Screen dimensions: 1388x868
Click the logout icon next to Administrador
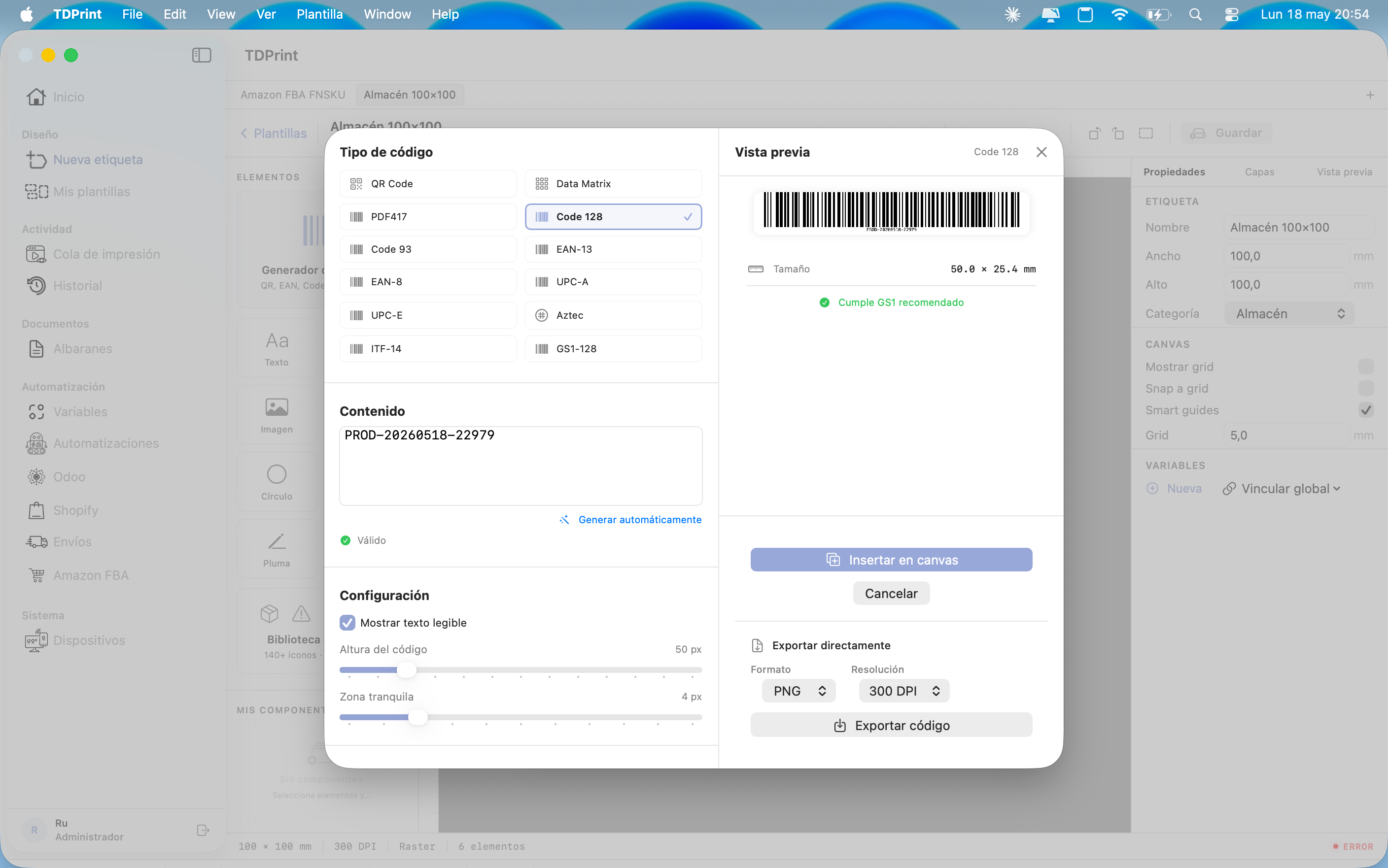coord(203,830)
